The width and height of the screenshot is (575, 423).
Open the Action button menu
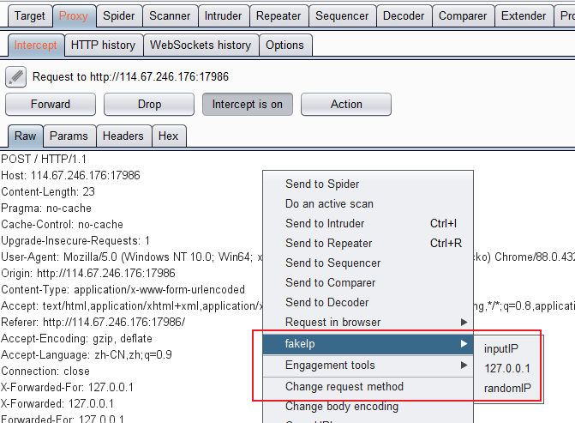coord(346,104)
